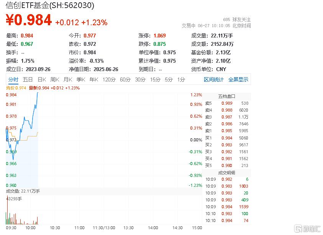
Task: Switch to the 周K tab
Action: tap(55, 79)
